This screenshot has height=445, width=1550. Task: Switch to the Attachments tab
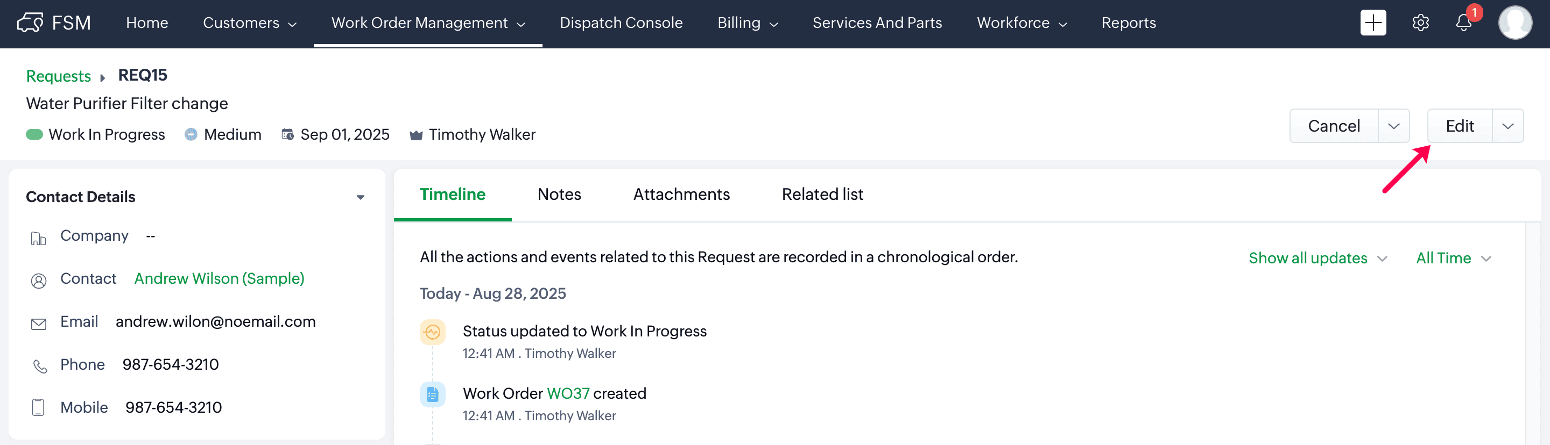[681, 195]
